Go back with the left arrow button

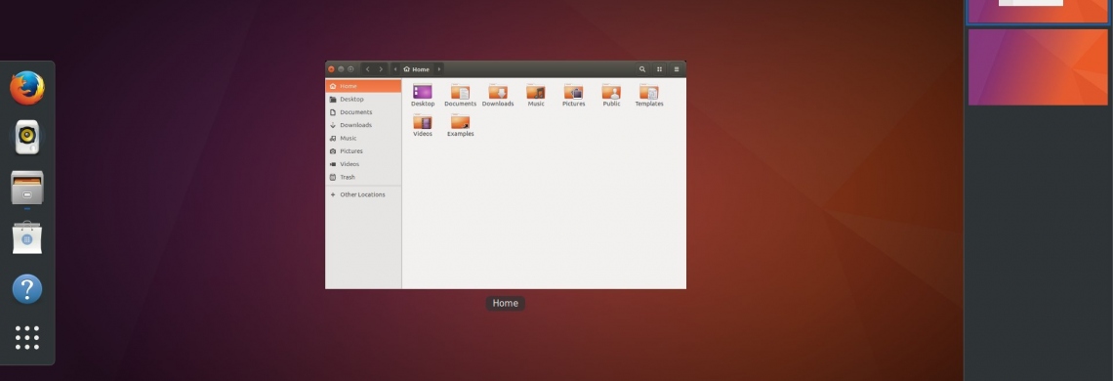pos(367,69)
